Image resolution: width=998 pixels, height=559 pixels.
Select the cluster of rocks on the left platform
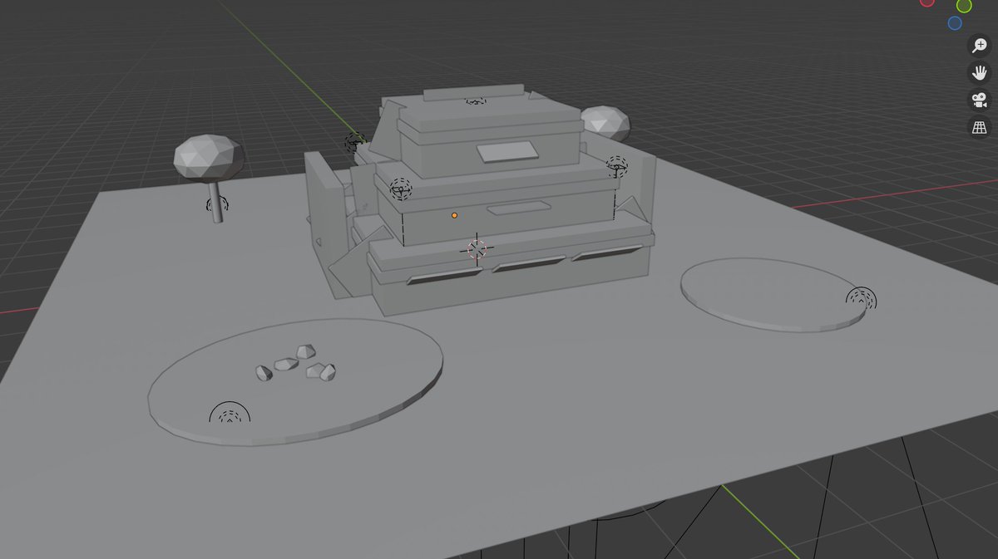[x=296, y=364]
